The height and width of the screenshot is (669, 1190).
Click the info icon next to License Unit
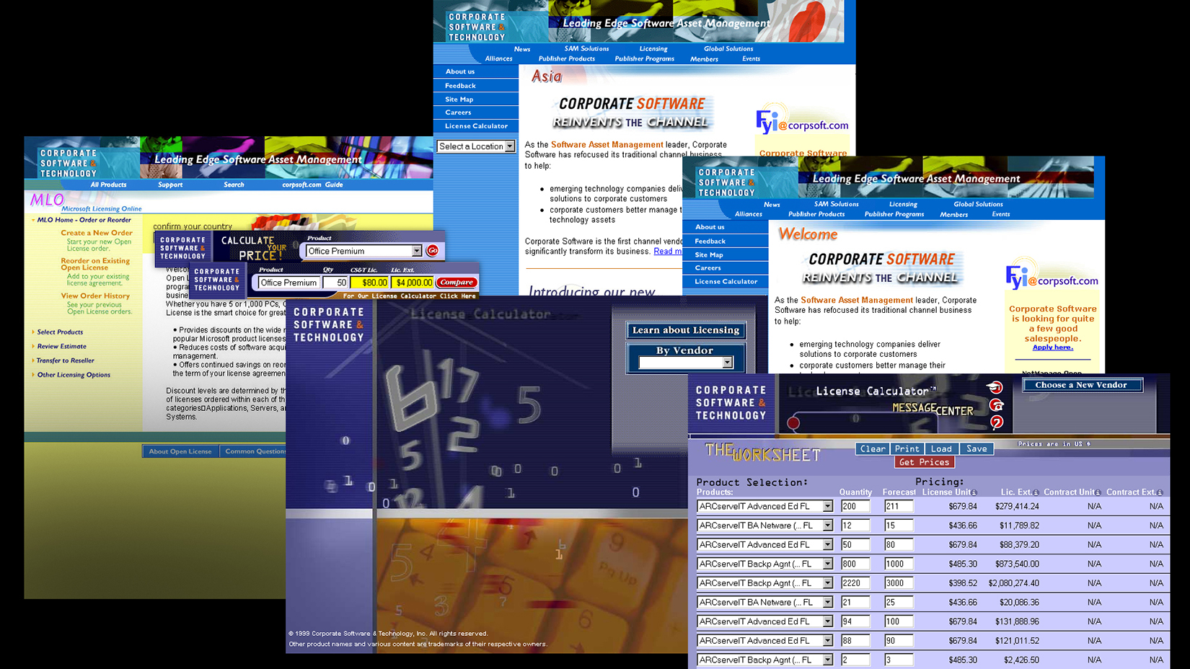(974, 492)
